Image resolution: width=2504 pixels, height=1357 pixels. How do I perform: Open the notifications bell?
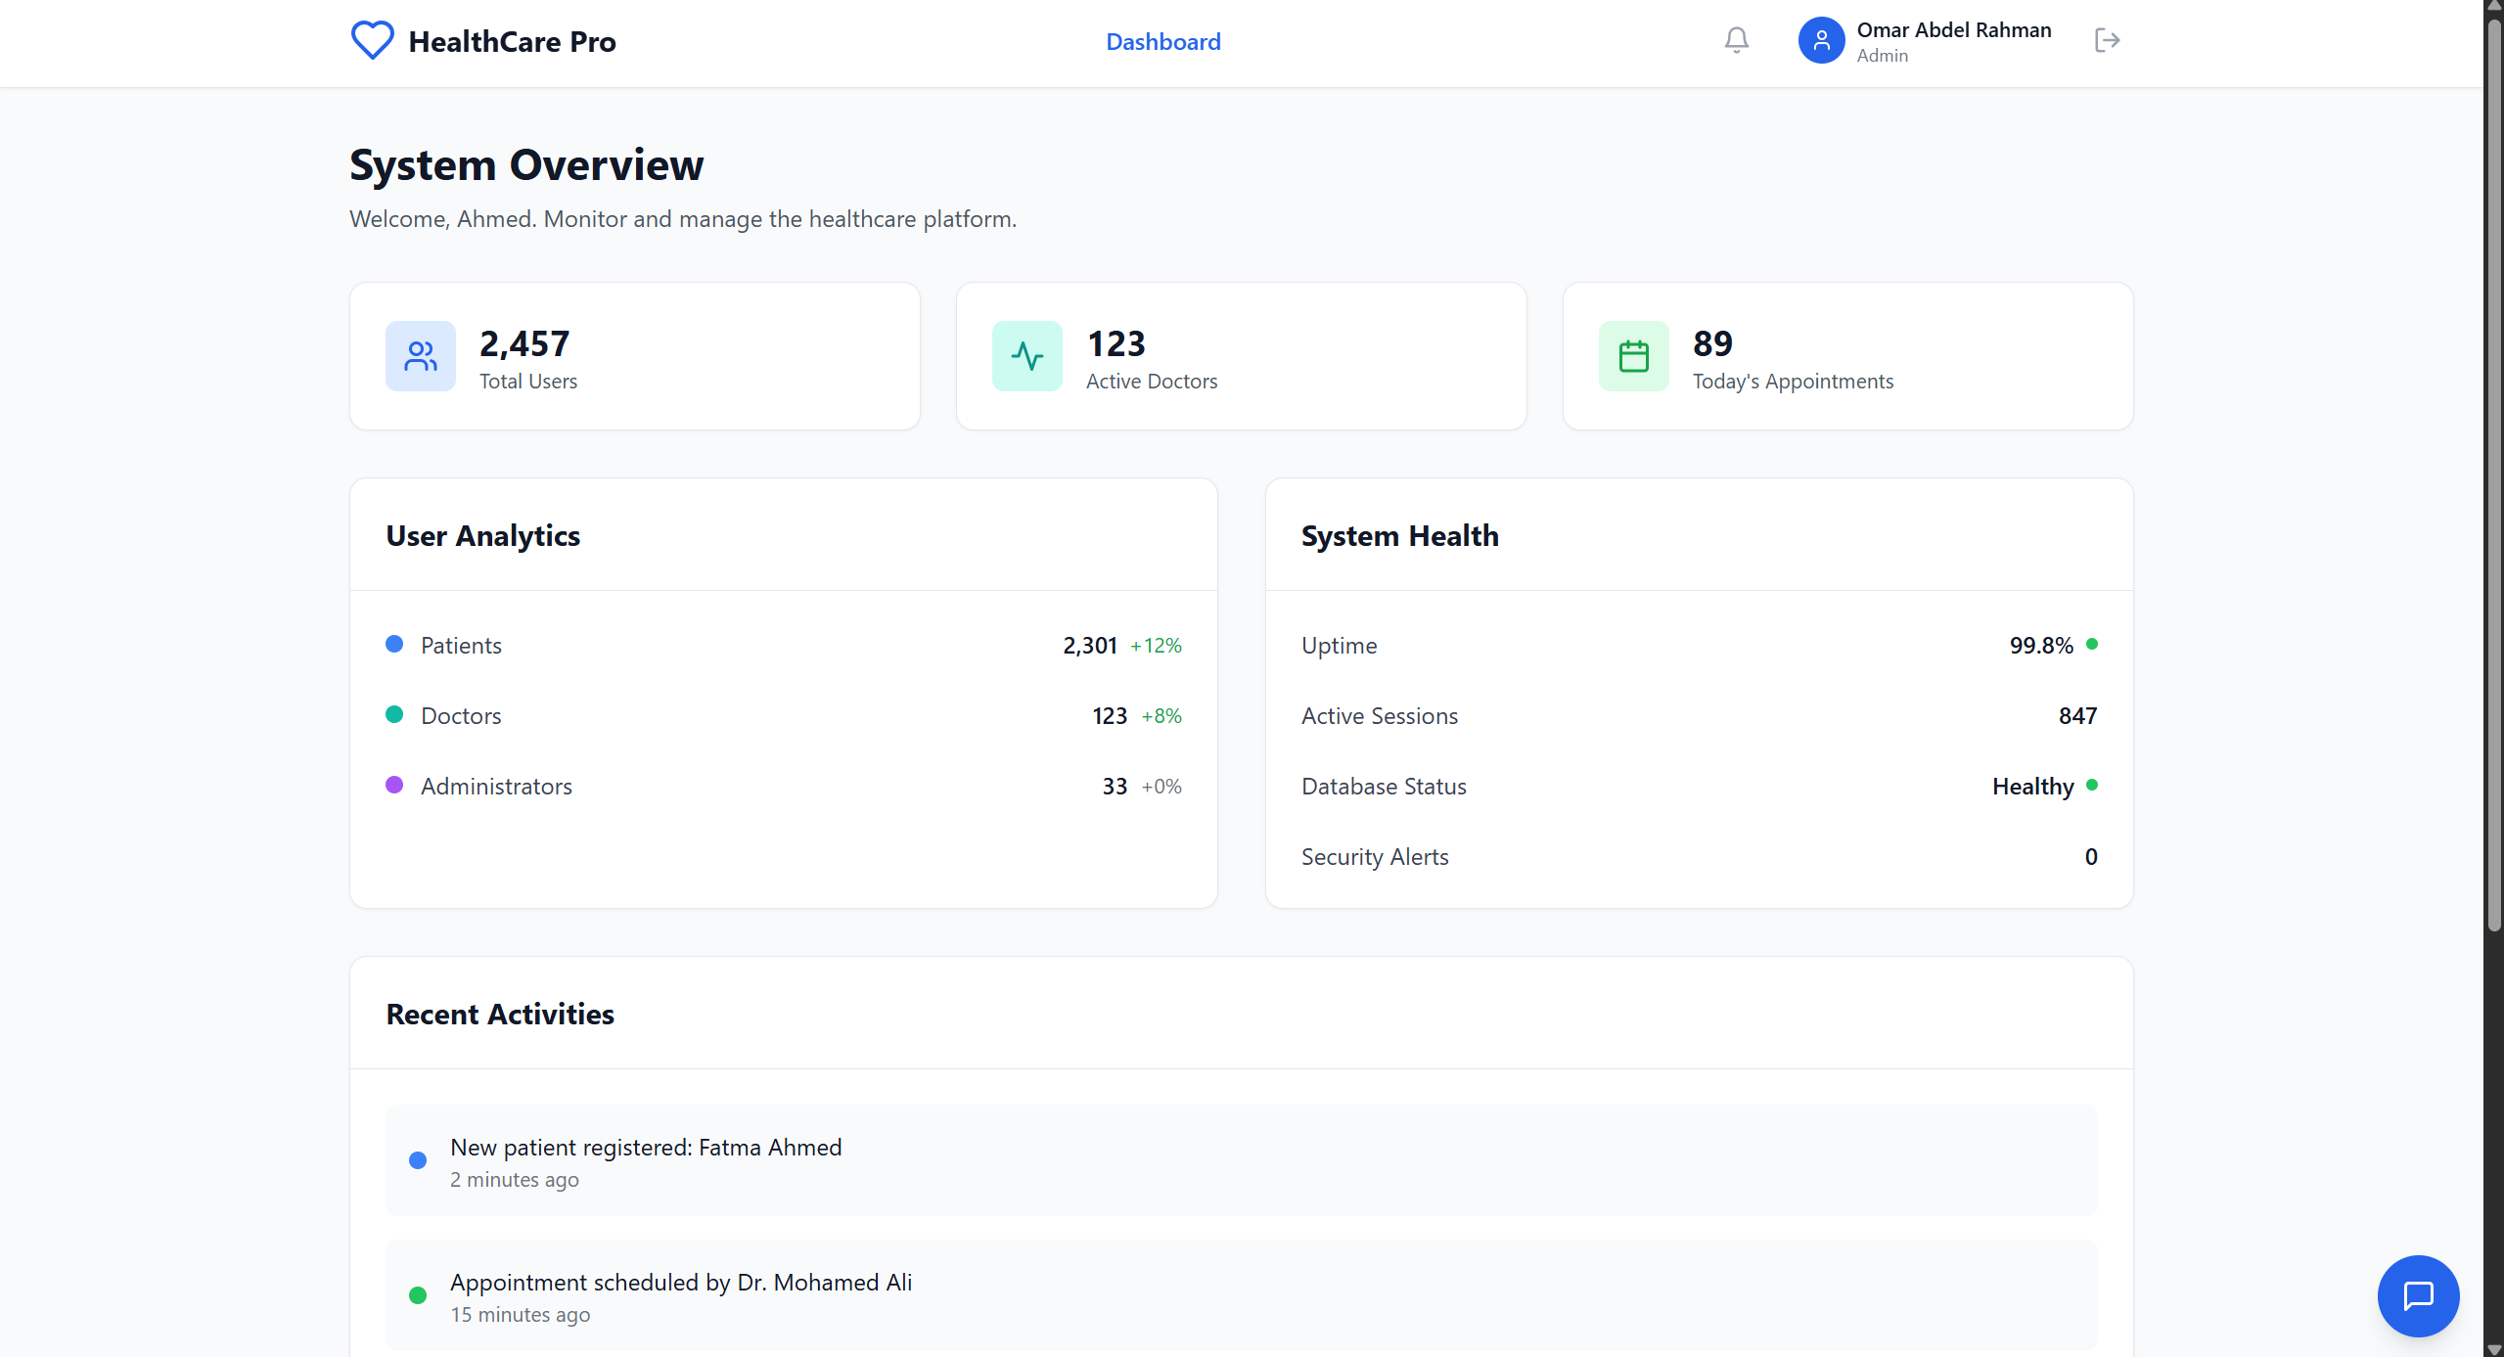click(x=1736, y=40)
